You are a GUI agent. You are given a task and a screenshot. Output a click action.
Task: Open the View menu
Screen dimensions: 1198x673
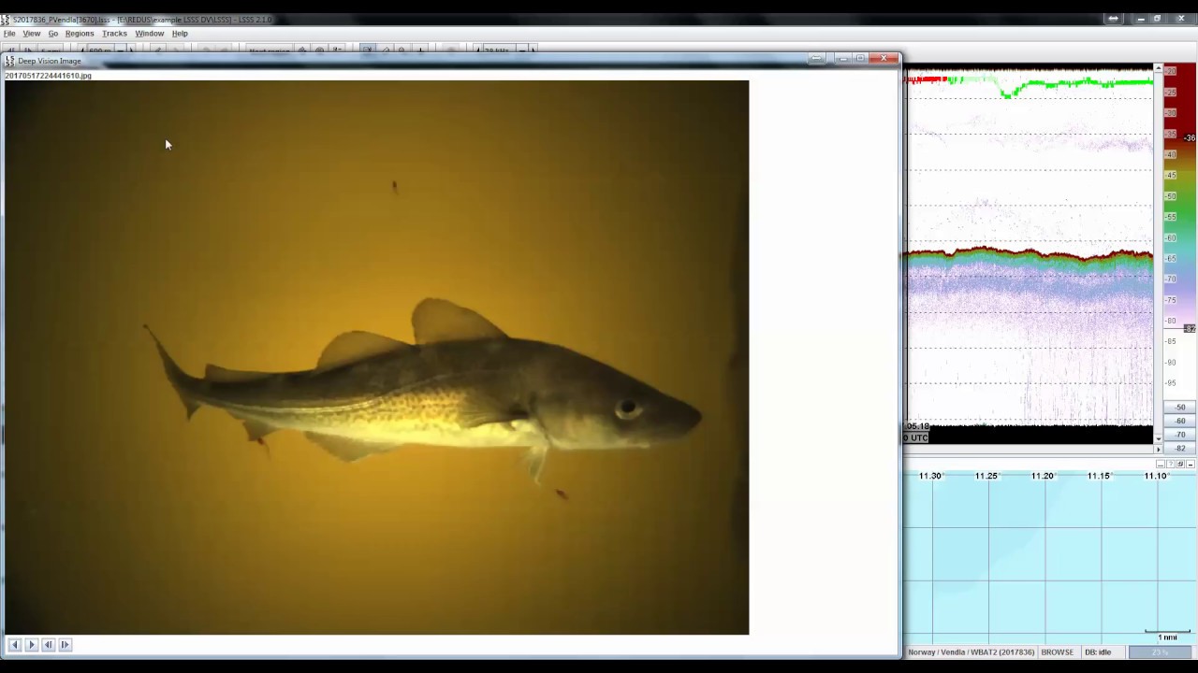(x=31, y=34)
